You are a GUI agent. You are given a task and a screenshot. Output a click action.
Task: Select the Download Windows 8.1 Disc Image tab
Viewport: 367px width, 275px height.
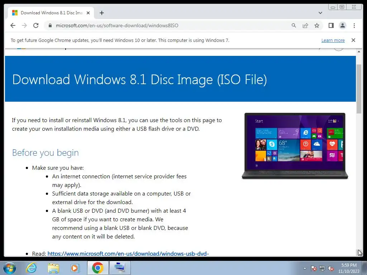51,13
